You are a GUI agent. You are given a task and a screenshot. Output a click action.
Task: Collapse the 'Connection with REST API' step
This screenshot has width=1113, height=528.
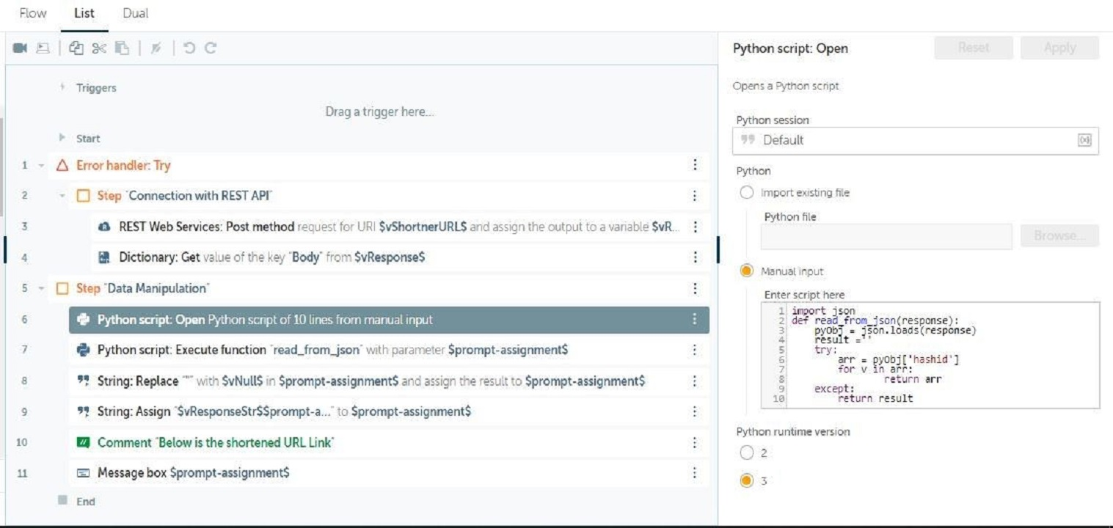[62, 197]
